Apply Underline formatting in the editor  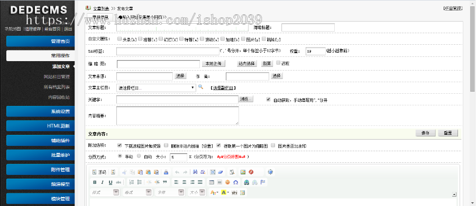coord(111,182)
